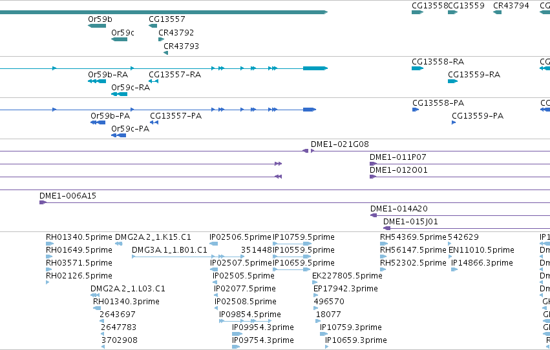Image resolution: width=550 pixels, height=350 pixels.
Task: Select the IP10659.3prime EST feature
Action: 327,347
